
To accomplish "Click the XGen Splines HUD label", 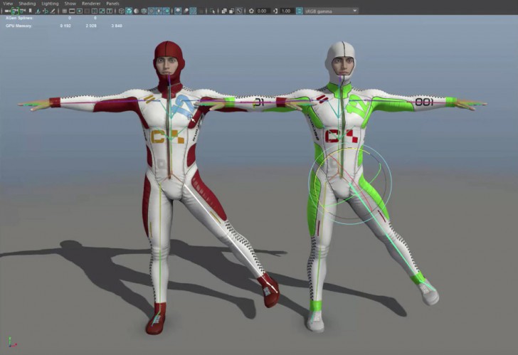I will click(x=19, y=18).
